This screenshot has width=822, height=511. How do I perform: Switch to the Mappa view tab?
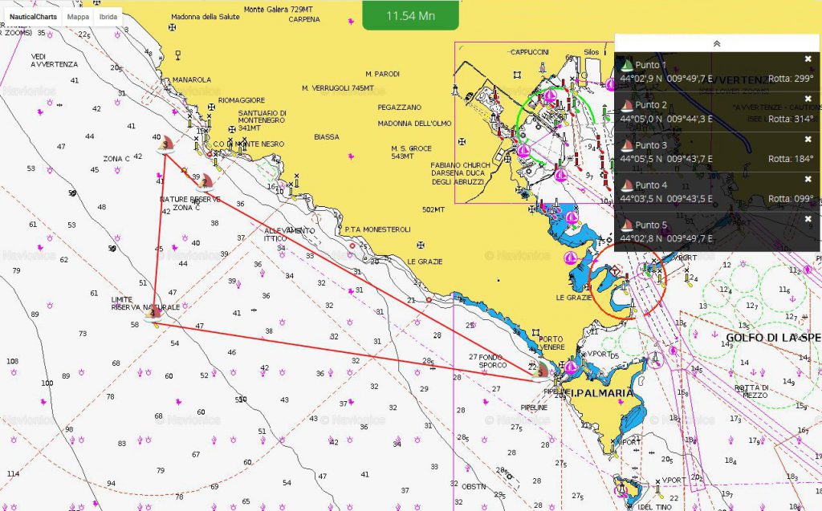point(78,17)
